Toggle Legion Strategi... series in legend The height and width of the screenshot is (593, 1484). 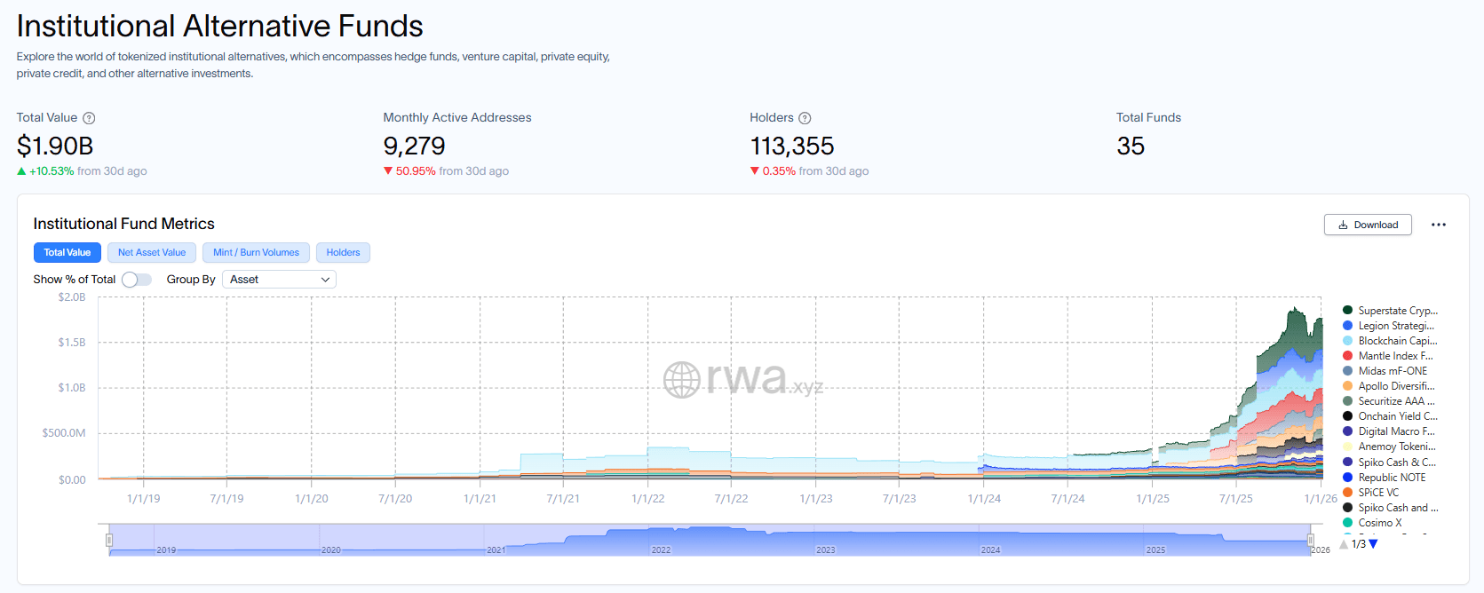[1388, 326]
